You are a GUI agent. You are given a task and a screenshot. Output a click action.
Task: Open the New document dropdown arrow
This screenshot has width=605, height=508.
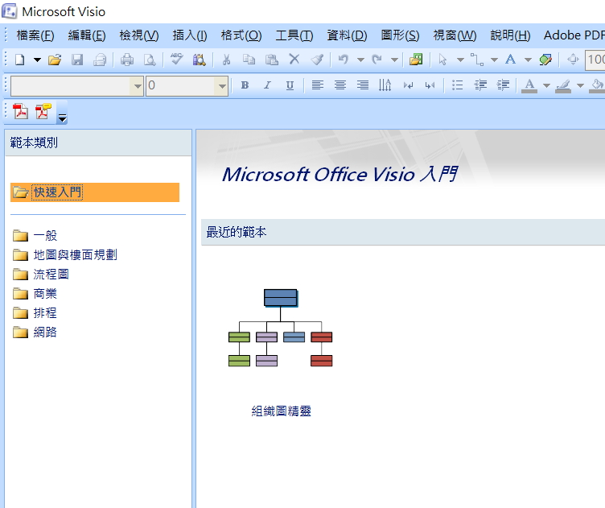[x=37, y=60]
